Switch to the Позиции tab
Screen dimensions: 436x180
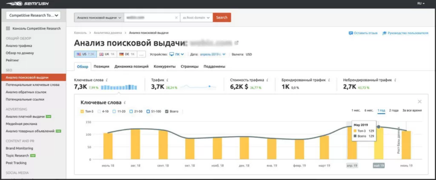(101, 67)
